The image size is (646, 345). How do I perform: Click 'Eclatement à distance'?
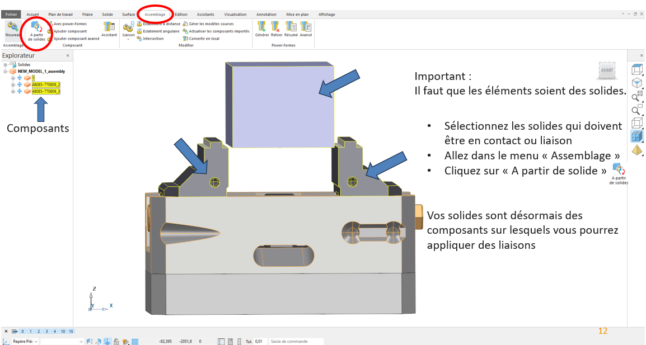pyautogui.click(x=159, y=24)
